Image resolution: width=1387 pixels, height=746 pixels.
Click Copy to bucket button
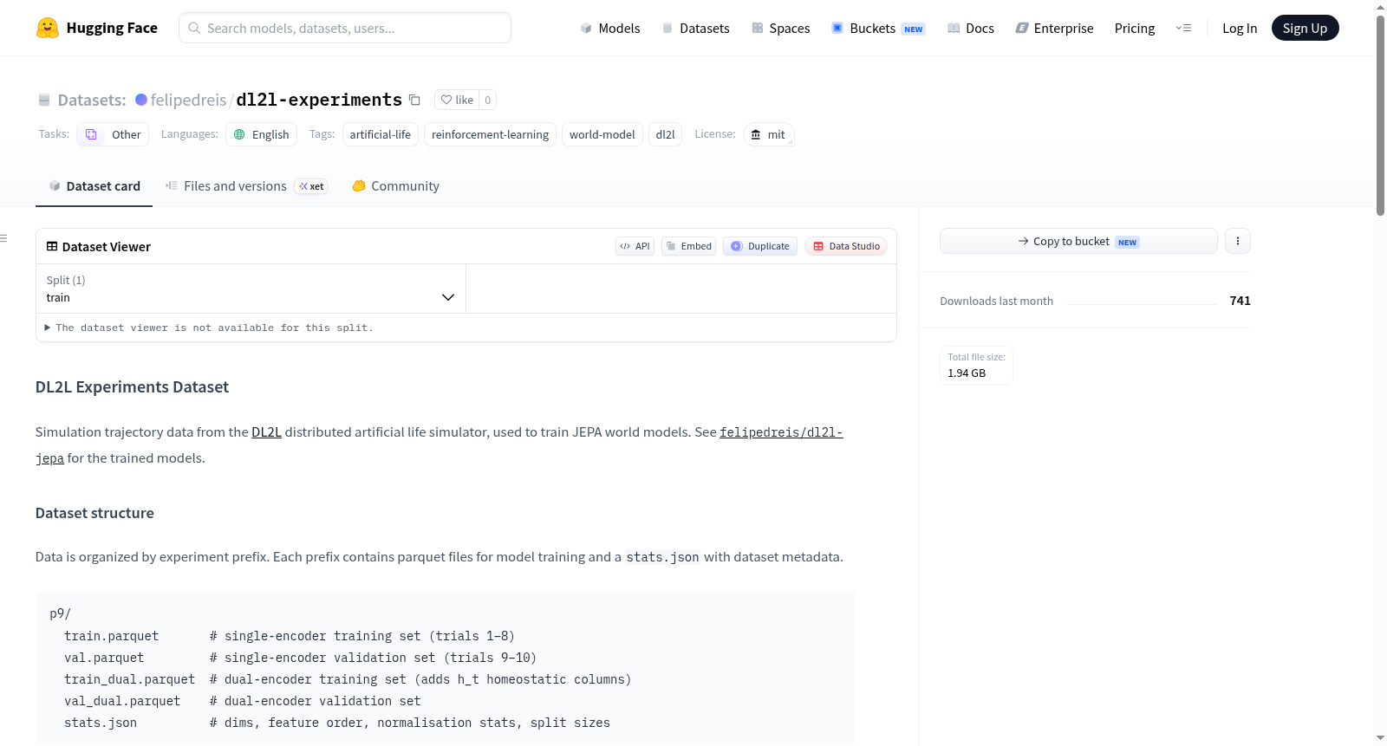coord(1078,241)
